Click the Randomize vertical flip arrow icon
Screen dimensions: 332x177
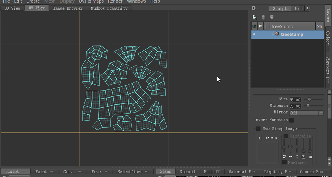click(x=297, y=156)
